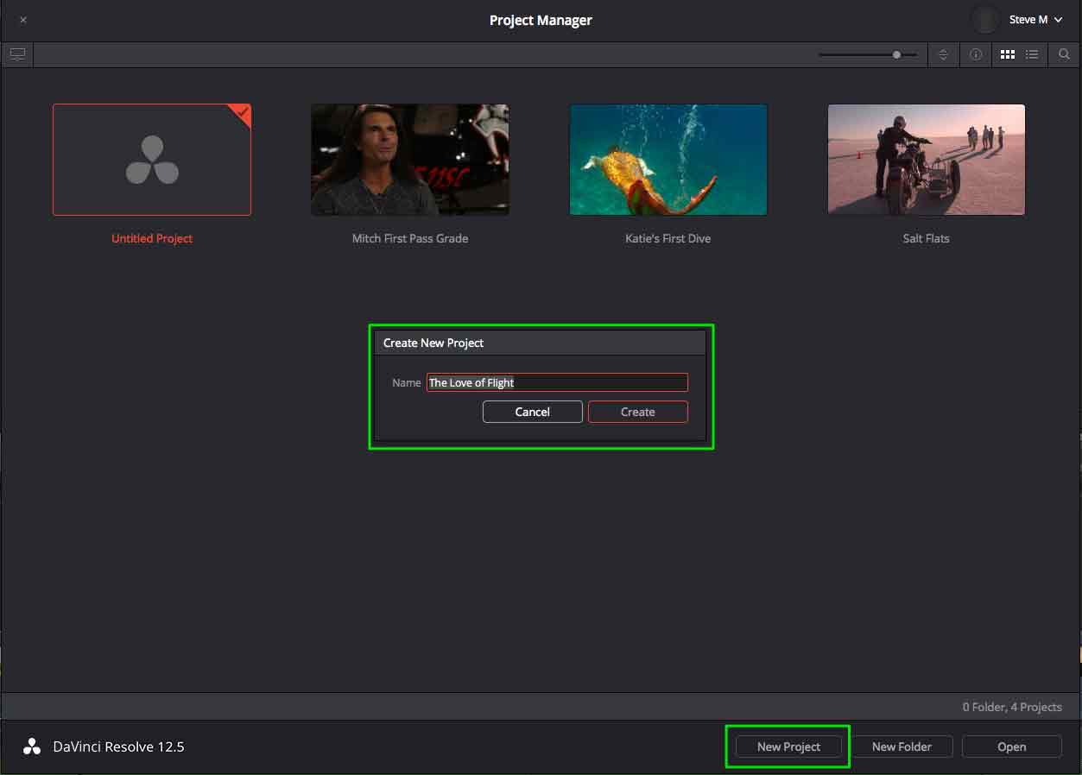
Task: Click the Untitled Project label
Action: [x=152, y=238]
